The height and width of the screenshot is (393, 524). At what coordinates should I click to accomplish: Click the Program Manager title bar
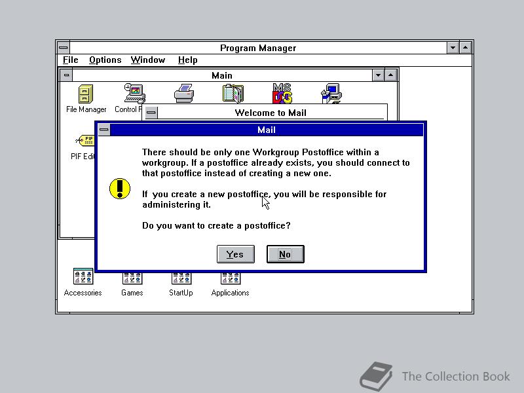[258, 48]
